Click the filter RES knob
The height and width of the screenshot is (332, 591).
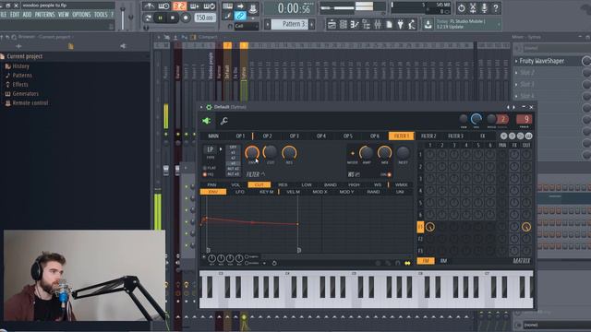click(289, 153)
